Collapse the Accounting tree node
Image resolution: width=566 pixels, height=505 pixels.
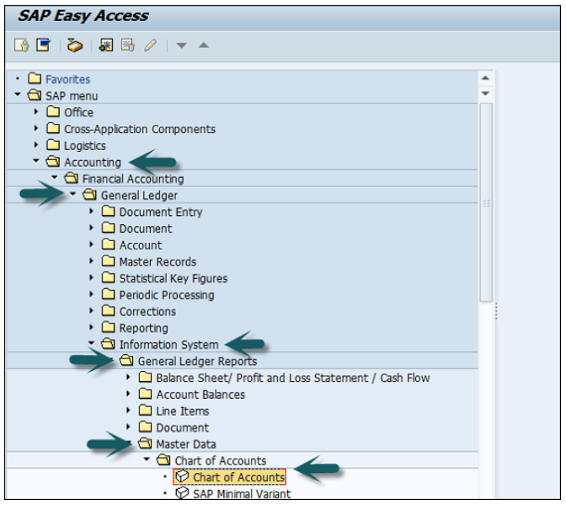click(x=36, y=162)
